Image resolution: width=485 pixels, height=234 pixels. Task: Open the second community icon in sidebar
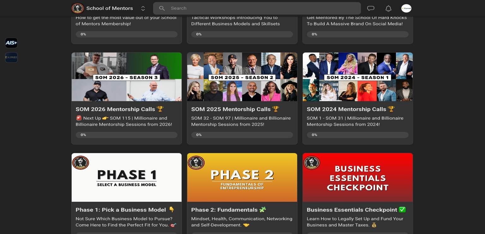click(11, 57)
